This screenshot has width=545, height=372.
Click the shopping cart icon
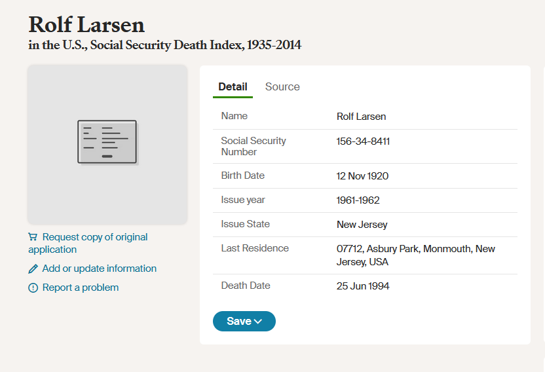click(33, 237)
